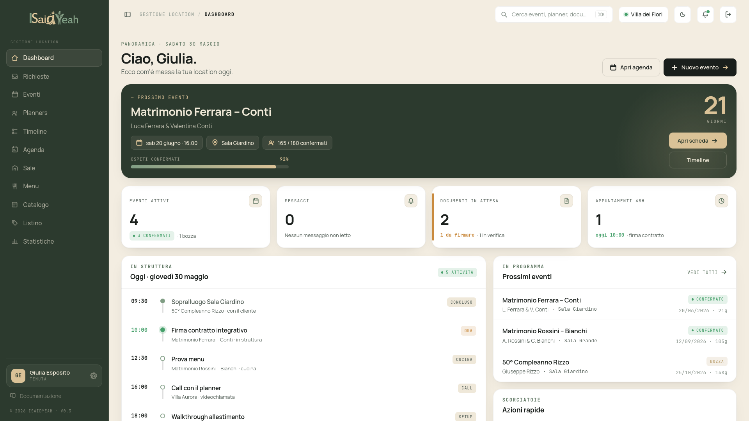Click the 5 Attività badge
Screen dimensions: 749x421
click(457, 272)
